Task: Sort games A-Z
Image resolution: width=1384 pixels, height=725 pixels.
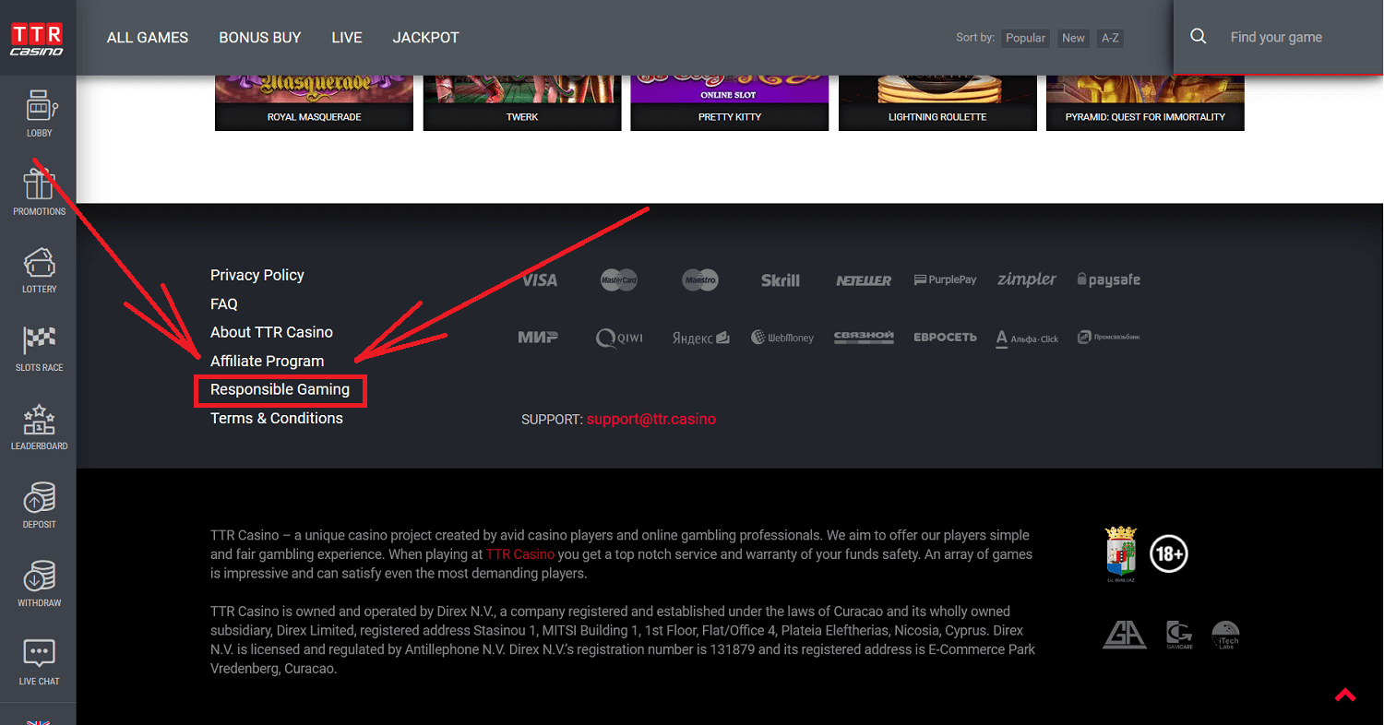Action: pos(1110,38)
